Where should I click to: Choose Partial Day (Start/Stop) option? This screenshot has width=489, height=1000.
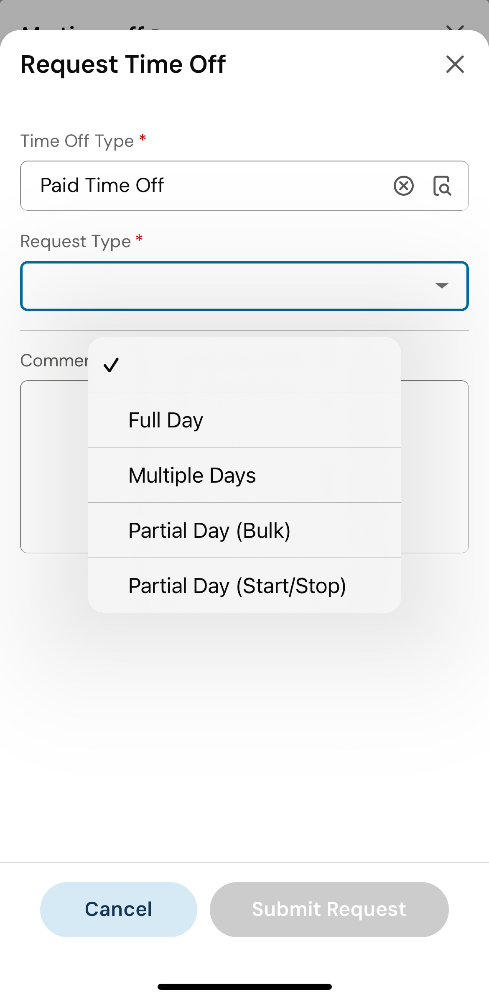click(x=244, y=586)
